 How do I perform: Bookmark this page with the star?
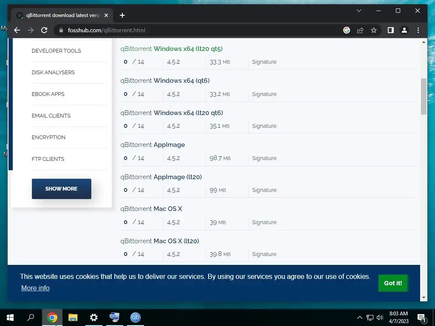(374, 30)
